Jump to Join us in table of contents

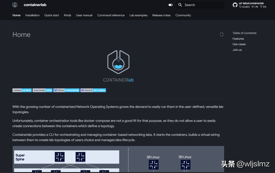237,50
